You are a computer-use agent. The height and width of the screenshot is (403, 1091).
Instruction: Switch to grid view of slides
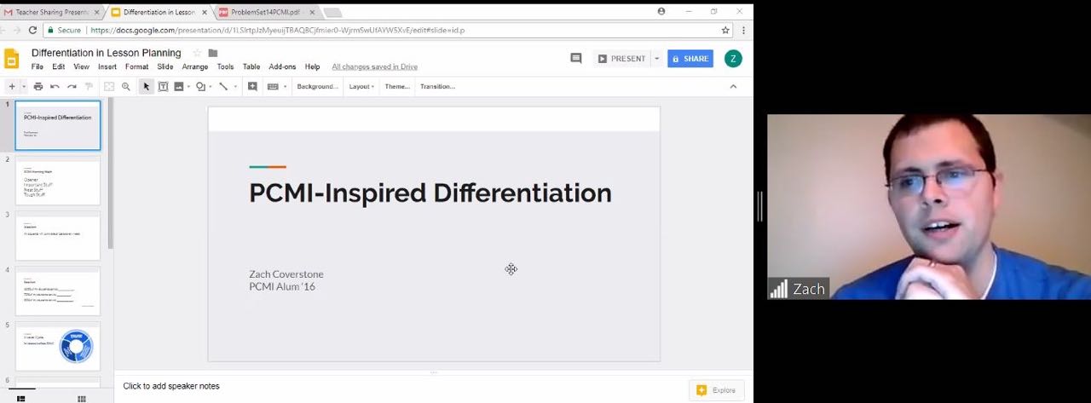pos(82,398)
